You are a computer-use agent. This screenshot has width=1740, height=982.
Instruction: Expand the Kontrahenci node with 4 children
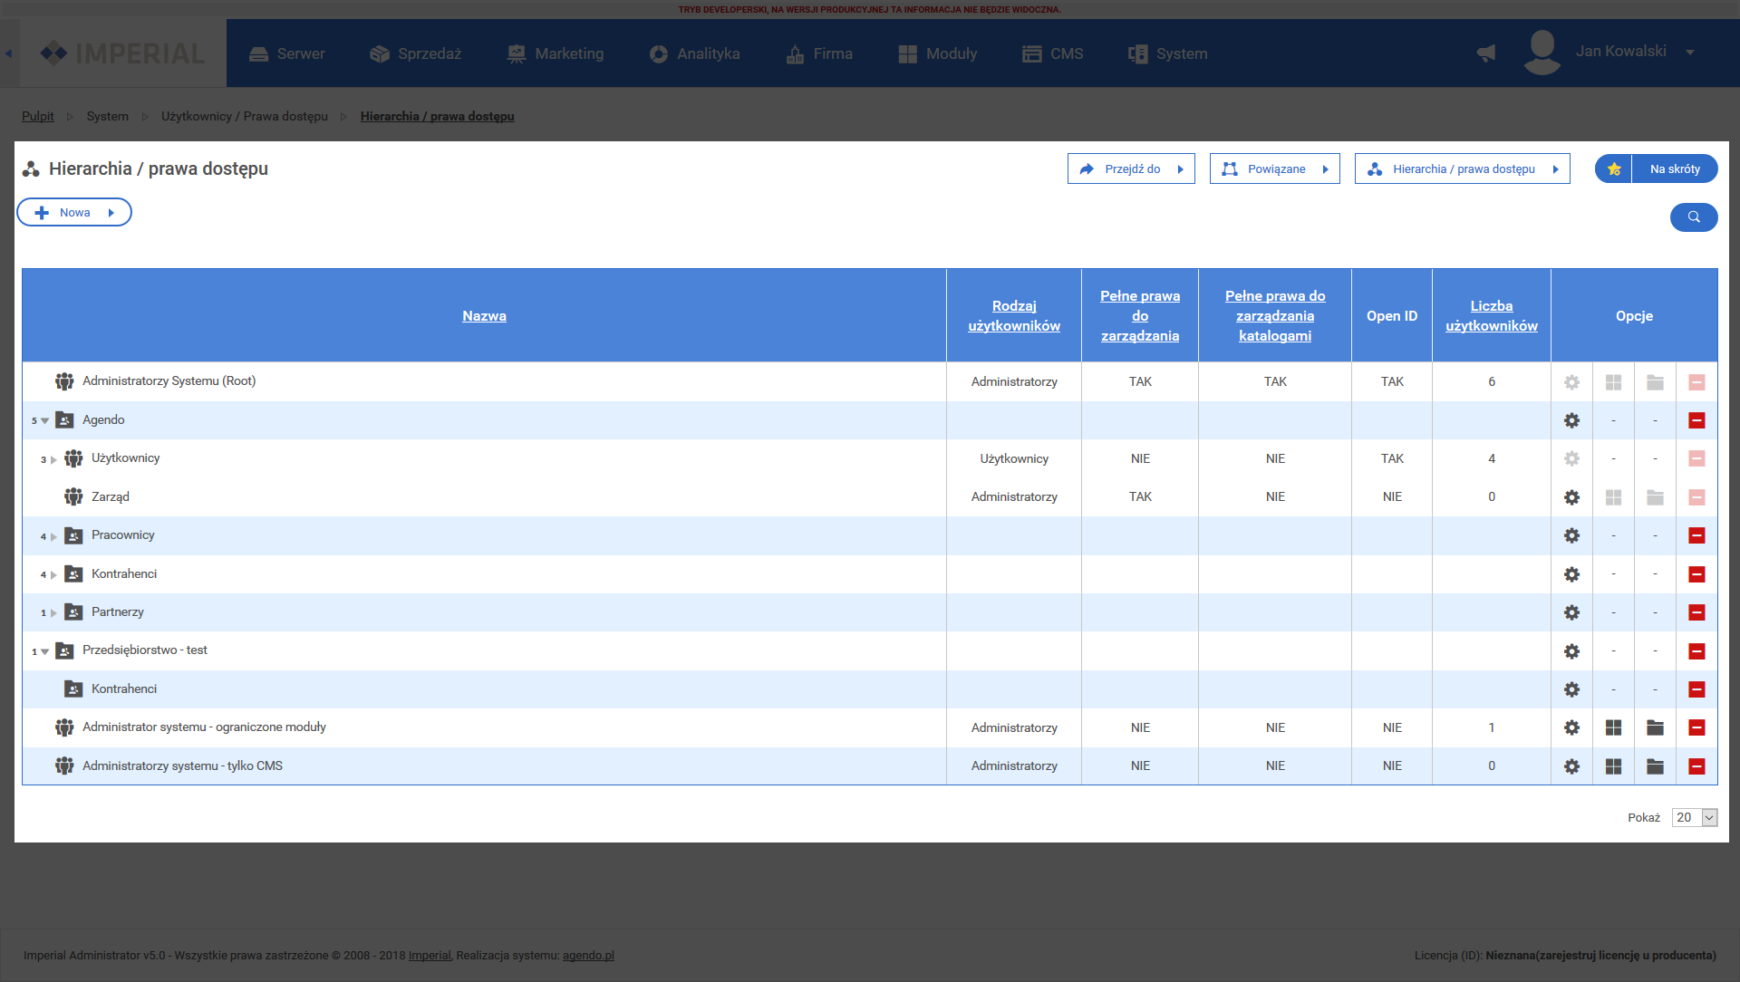tap(53, 575)
